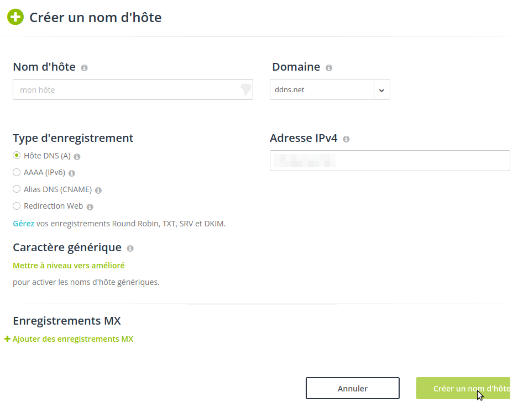Click the Annuler button
The width and height of the screenshot is (518, 408).
click(x=352, y=388)
